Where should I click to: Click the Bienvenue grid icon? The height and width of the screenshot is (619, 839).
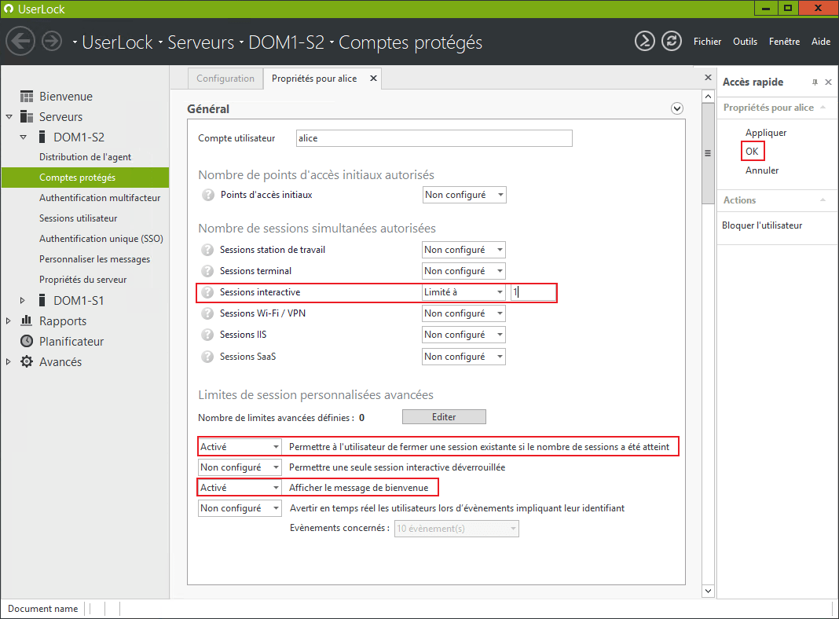[x=27, y=97]
